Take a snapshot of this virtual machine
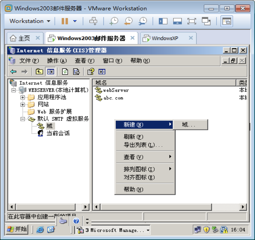The width and height of the screenshot is (255, 240). click(114, 21)
